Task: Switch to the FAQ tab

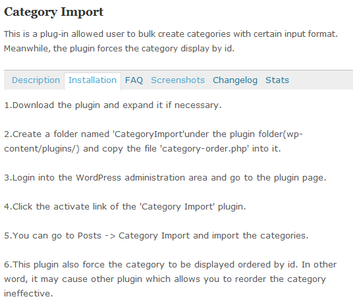Action: [x=134, y=80]
